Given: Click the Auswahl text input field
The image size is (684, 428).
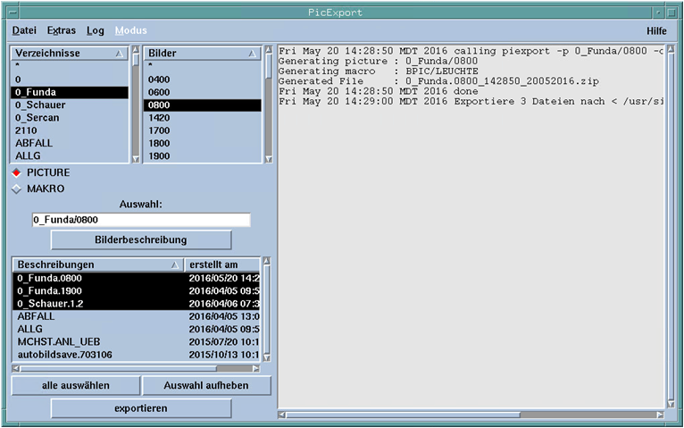Looking at the screenshot, I should (141, 220).
